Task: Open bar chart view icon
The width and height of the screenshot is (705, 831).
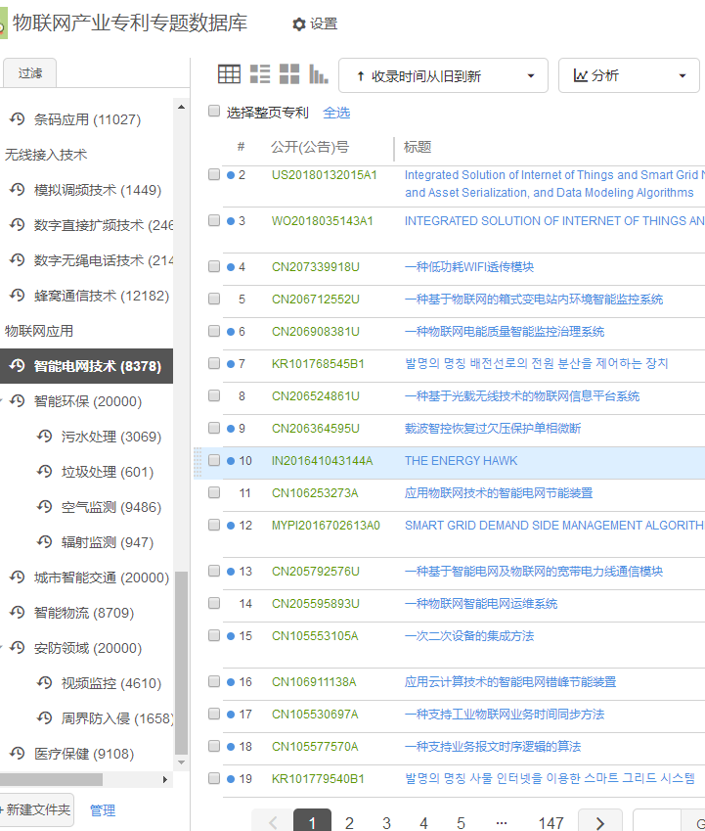Action: click(319, 74)
